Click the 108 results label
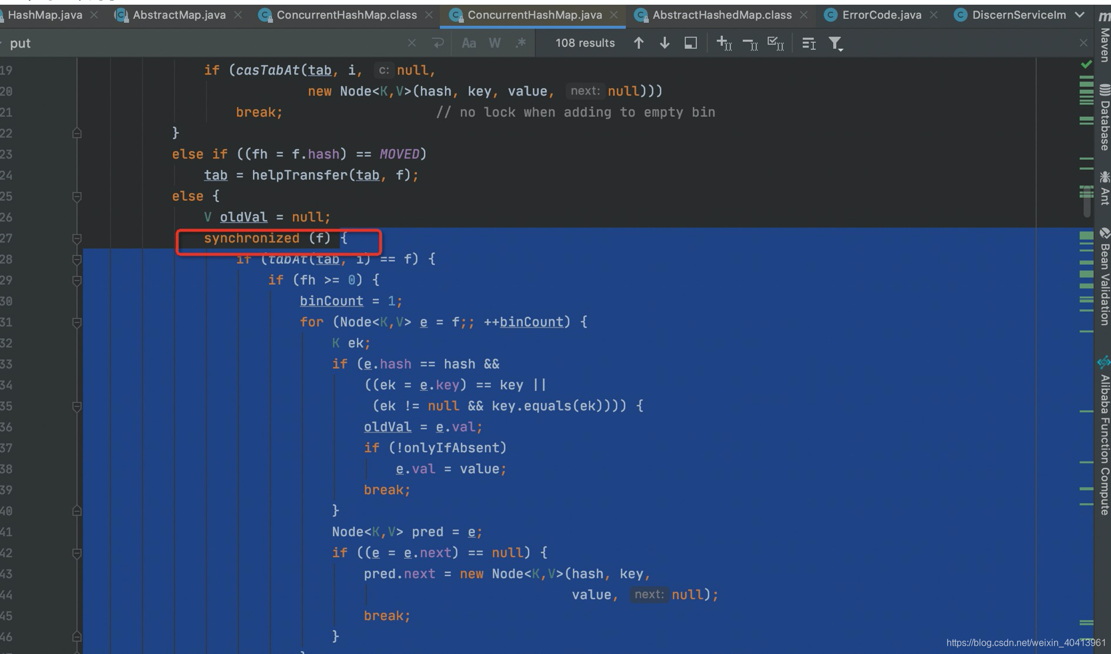Image resolution: width=1111 pixels, height=654 pixels. (x=585, y=43)
